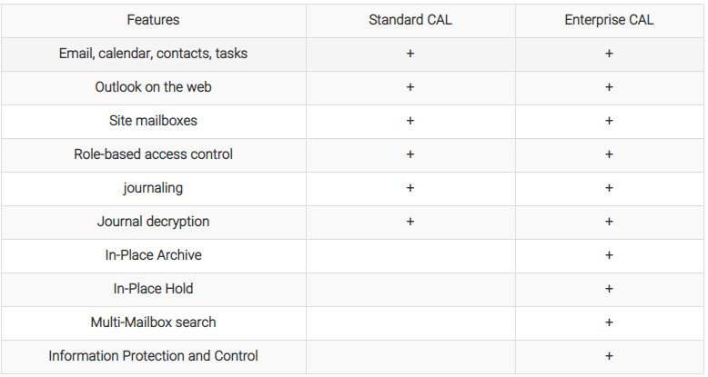Screen dimensions: 708x377
Task: Select the Standard CAL column header
Action: pos(410,20)
